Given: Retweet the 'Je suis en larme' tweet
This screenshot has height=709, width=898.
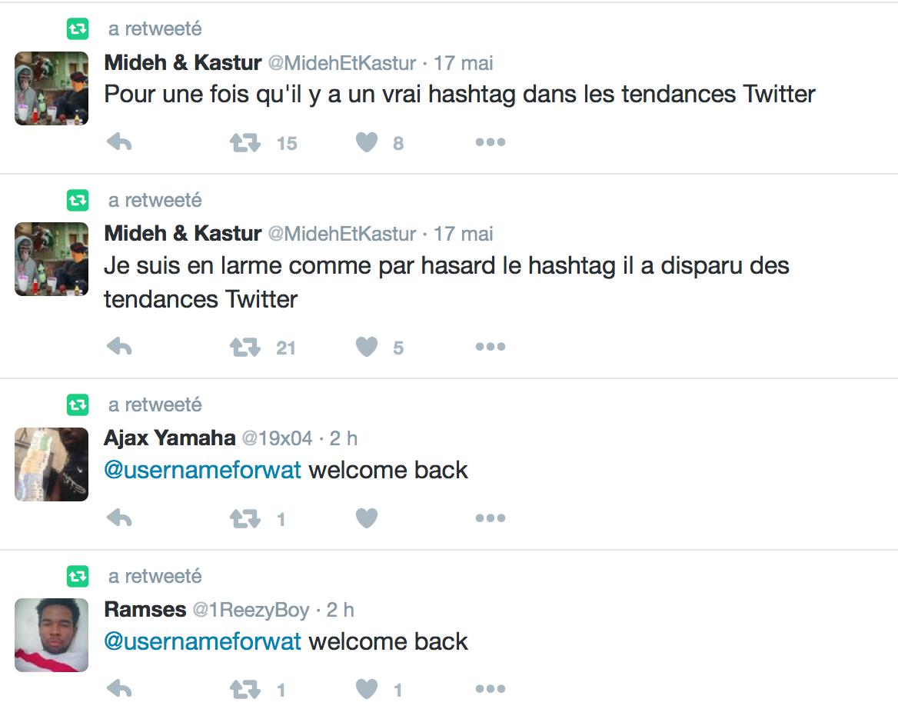Looking at the screenshot, I should click(245, 347).
